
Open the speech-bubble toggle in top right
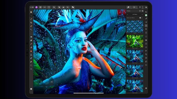point(134,7)
